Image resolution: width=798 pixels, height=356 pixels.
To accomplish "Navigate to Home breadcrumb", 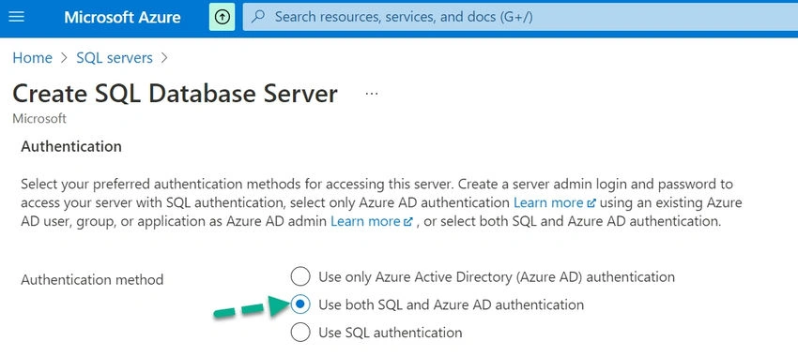I will coord(32,58).
